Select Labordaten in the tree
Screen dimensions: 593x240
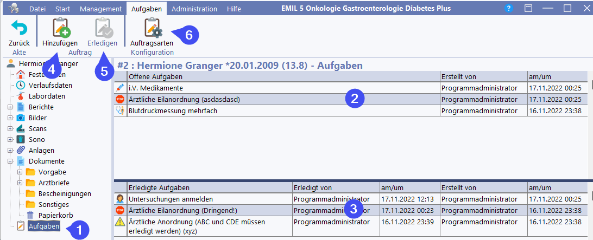click(47, 96)
